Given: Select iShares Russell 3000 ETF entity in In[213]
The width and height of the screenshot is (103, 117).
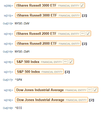Looking at the screenshot, I should click(48, 15).
